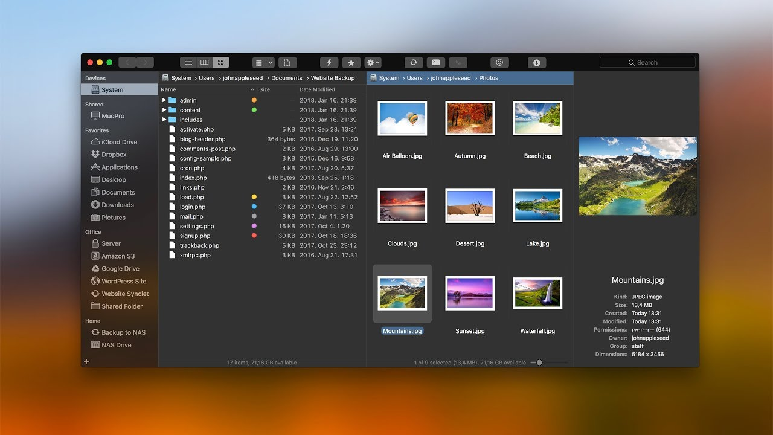773x435 pixels.
Task: Open the Google Drive connection
Action: click(120, 269)
